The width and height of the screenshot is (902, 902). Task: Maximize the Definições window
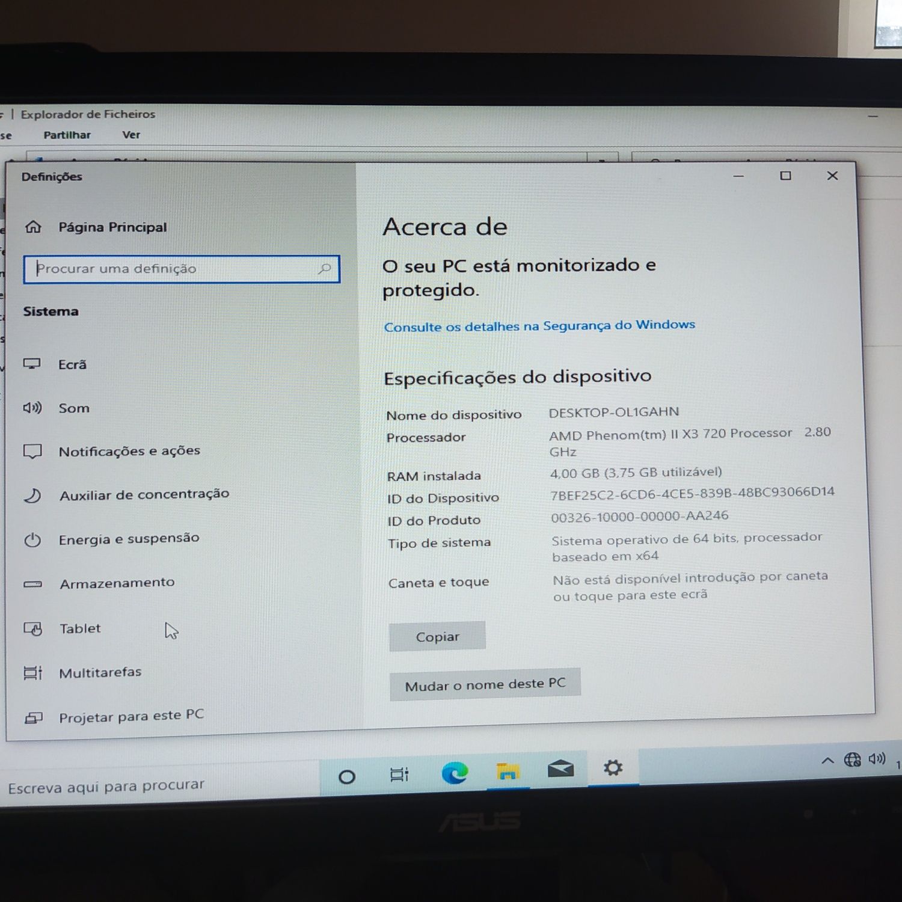coord(785,176)
